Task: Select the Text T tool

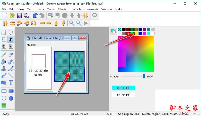Action: click(11, 83)
